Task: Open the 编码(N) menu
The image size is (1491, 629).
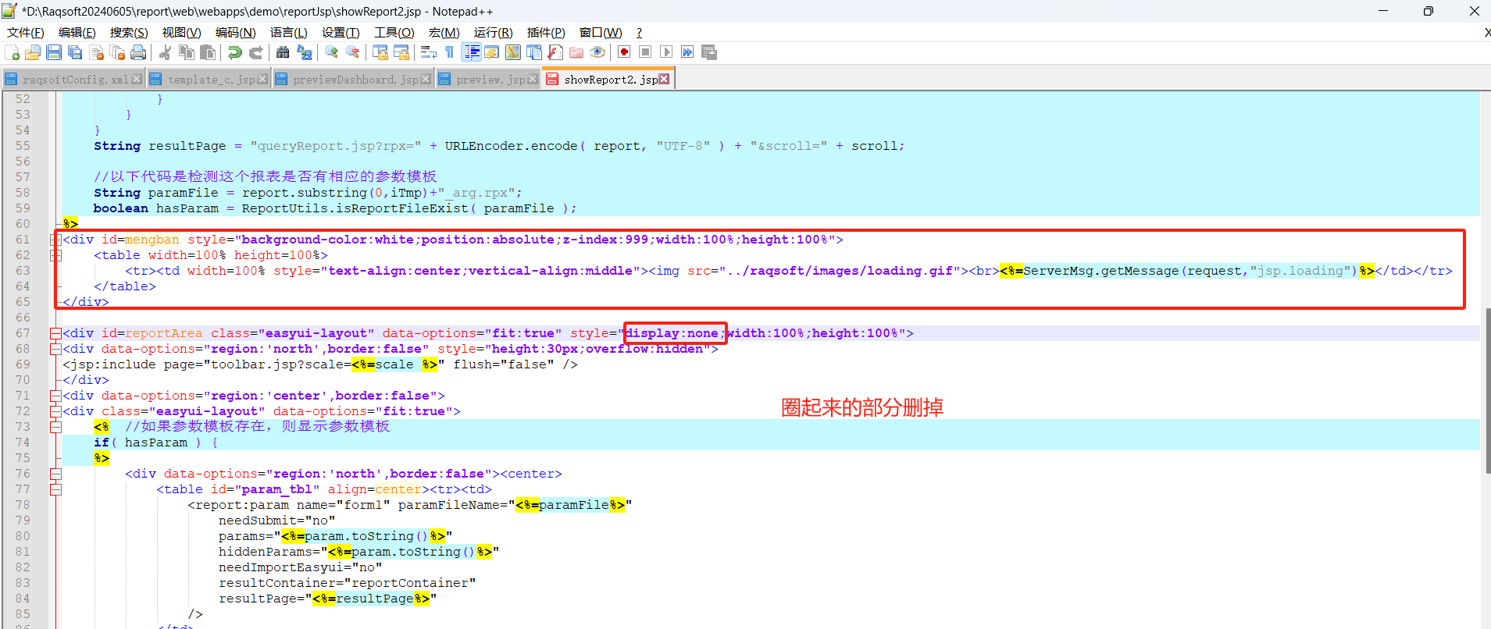Action: click(236, 32)
